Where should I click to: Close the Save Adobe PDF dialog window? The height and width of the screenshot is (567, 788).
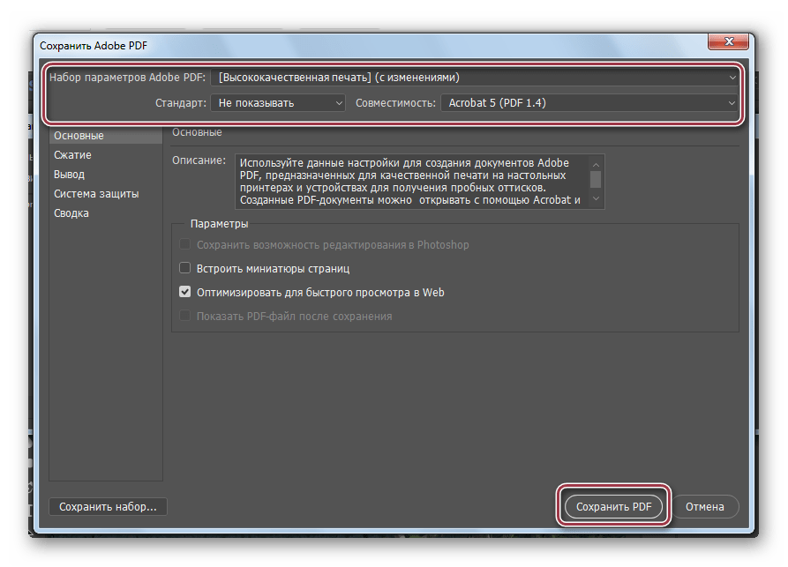pos(732,41)
